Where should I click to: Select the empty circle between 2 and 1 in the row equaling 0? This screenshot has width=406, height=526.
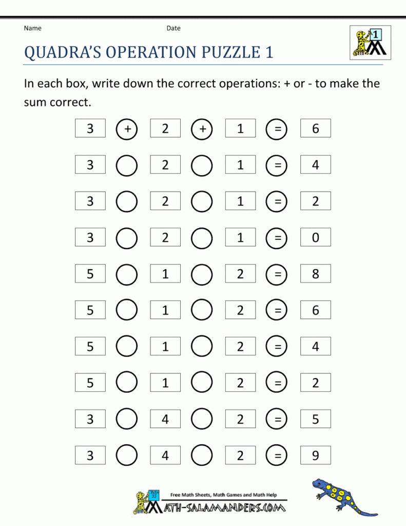pyautogui.click(x=202, y=237)
